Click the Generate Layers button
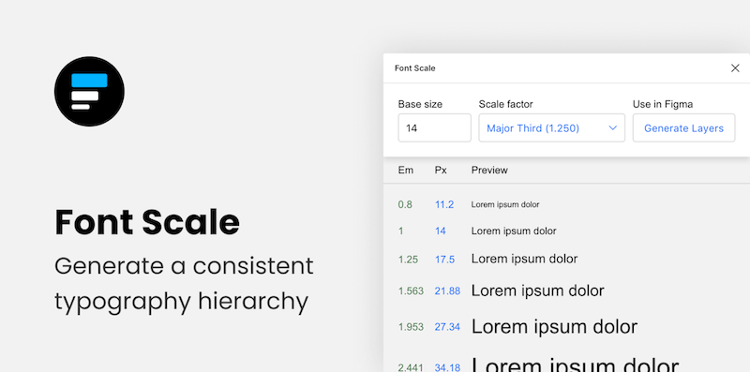Viewport: 750px width, 372px height. 683,127
